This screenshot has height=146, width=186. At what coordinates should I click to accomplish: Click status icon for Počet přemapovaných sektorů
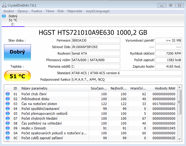click(x=8, y=114)
